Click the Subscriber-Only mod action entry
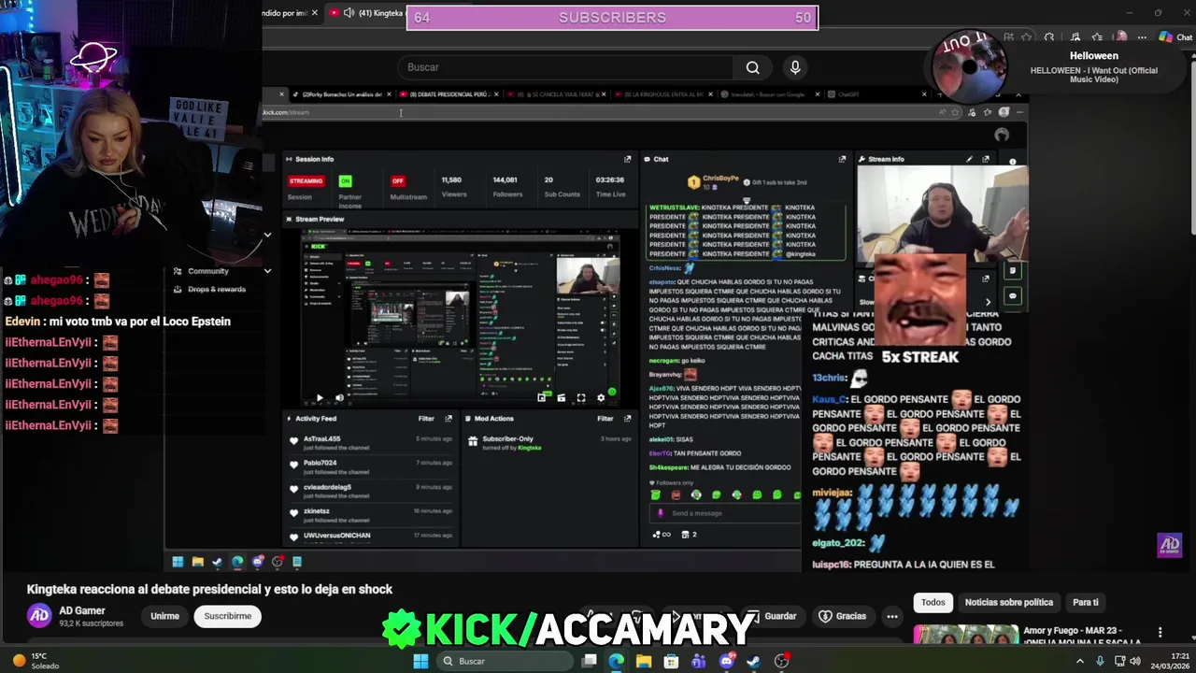Viewport: 1196px width, 673px height. [x=550, y=443]
